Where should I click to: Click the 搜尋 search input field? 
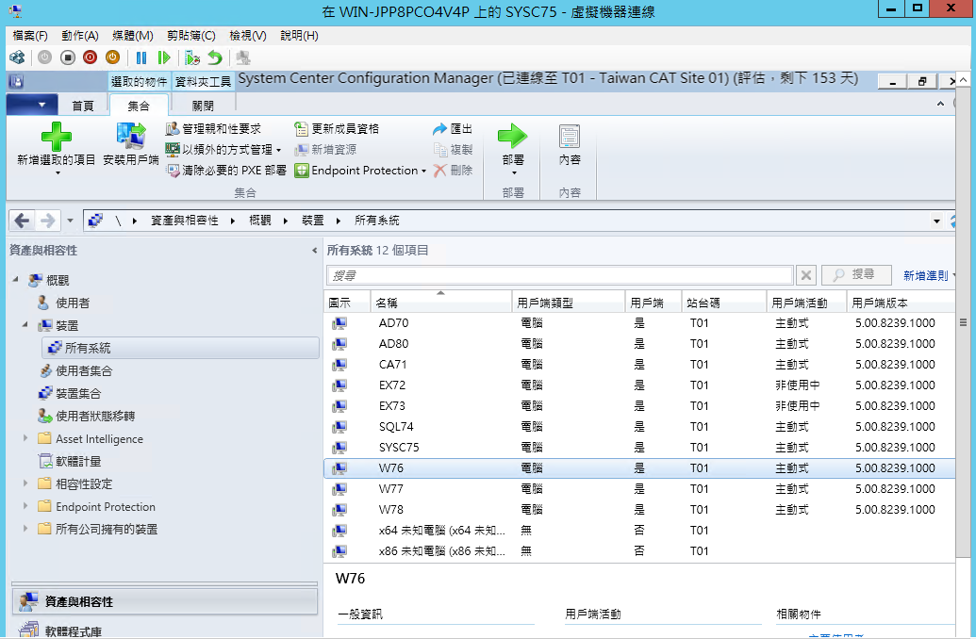tap(559, 275)
